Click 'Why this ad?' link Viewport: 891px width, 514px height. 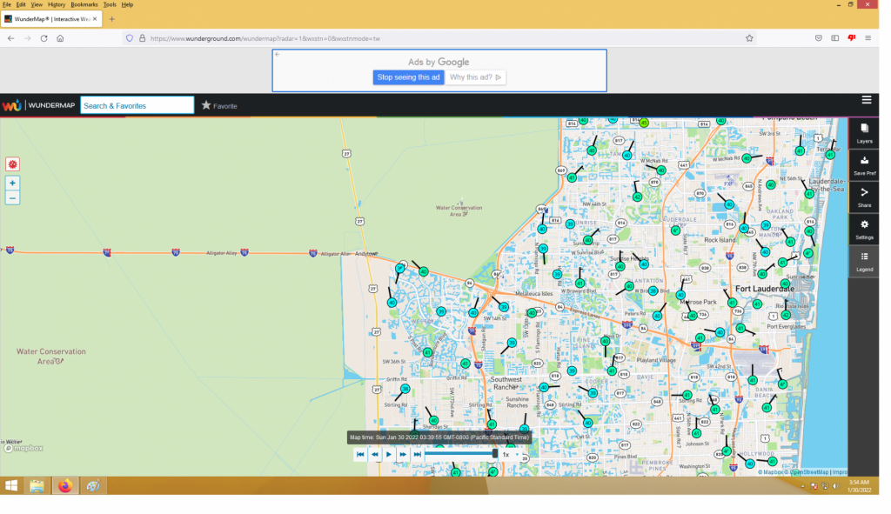(x=476, y=77)
